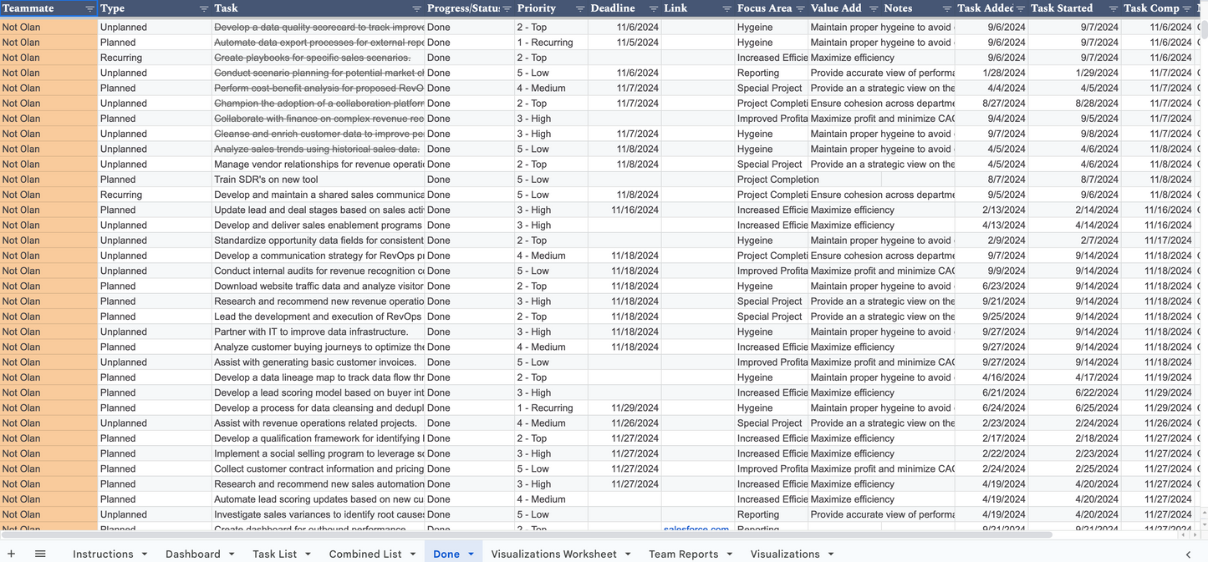
Task: Open the Deadline column filter icon
Action: (x=653, y=9)
